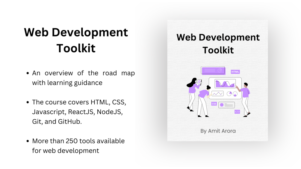Click the pie chart circles icon
The width and height of the screenshot is (301, 169).
[232, 94]
